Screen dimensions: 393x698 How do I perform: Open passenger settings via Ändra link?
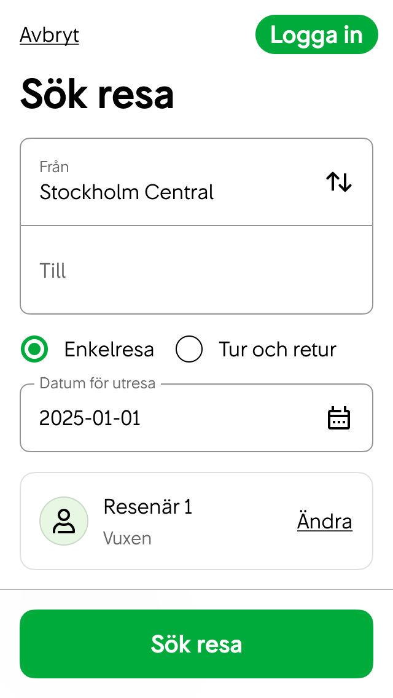coord(325,520)
